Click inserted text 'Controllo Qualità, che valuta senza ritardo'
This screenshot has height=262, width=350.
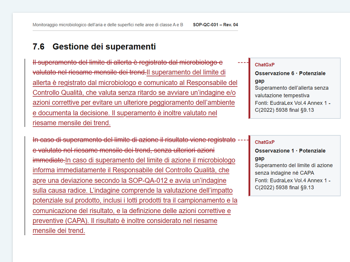point(95,92)
